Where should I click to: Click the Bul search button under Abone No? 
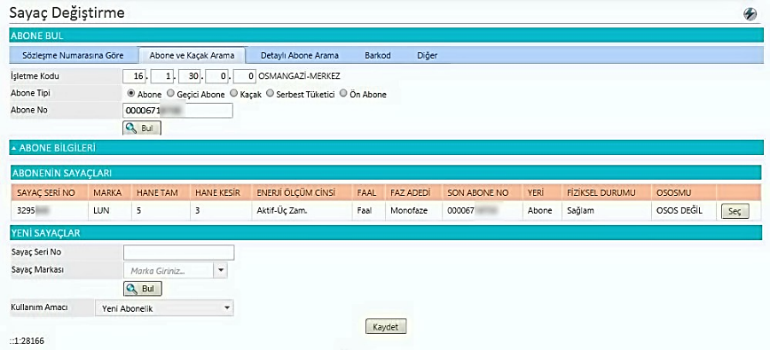tap(142, 128)
